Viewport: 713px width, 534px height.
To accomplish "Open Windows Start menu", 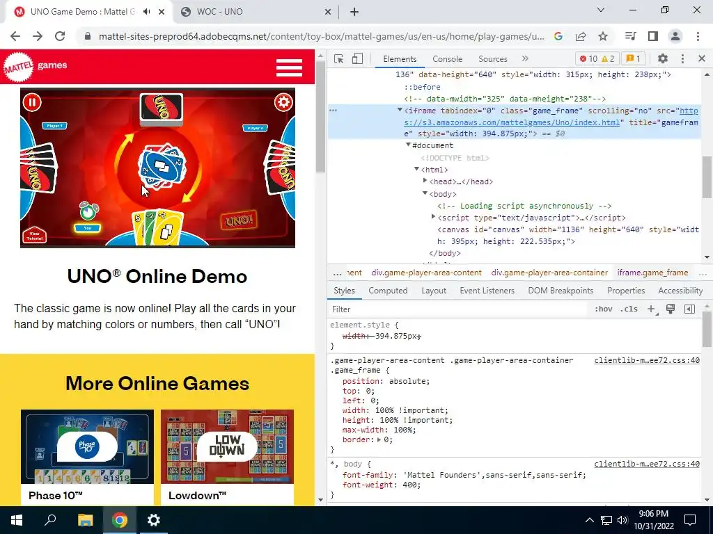I will pyautogui.click(x=17, y=520).
